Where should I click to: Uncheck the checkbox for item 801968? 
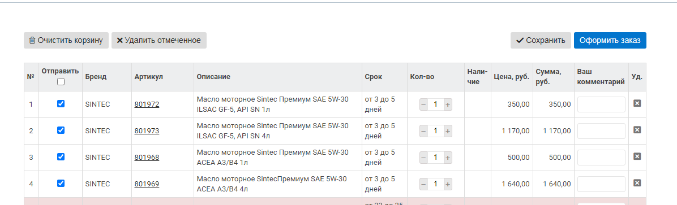[61, 157]
